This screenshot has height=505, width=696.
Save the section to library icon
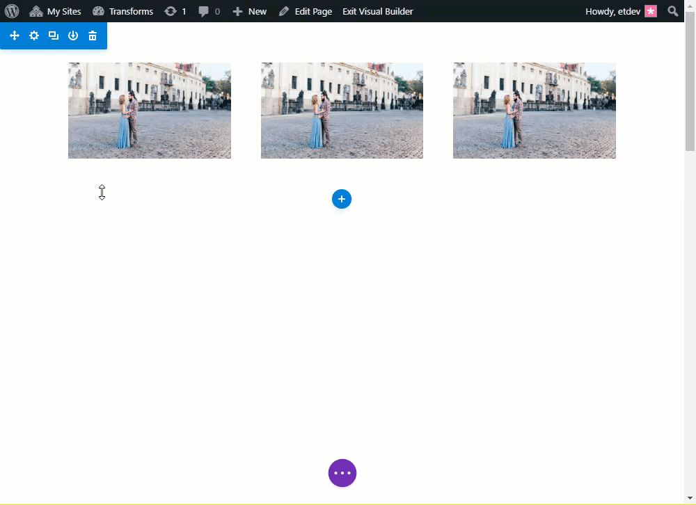[x=73, y=35]
